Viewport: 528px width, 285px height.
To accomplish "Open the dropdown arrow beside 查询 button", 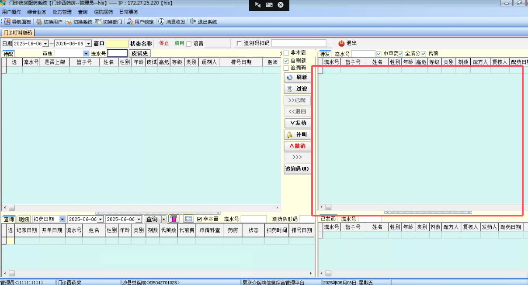I will tap(164, 219).
